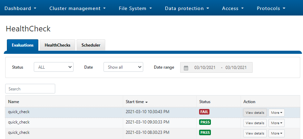Open the Date filter dropdown
303x139 pixels.
[x=123, y=67]
